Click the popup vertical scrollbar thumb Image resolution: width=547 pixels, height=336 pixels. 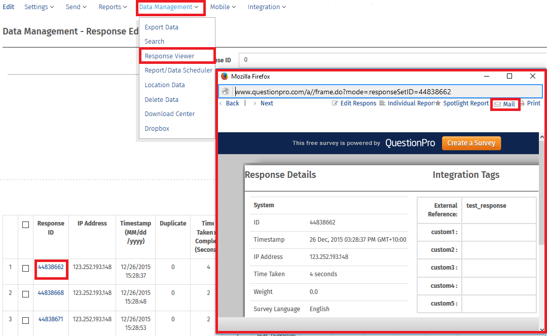click(x=541, y=193)
